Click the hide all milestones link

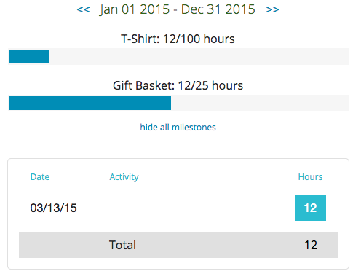click(178, 128)
